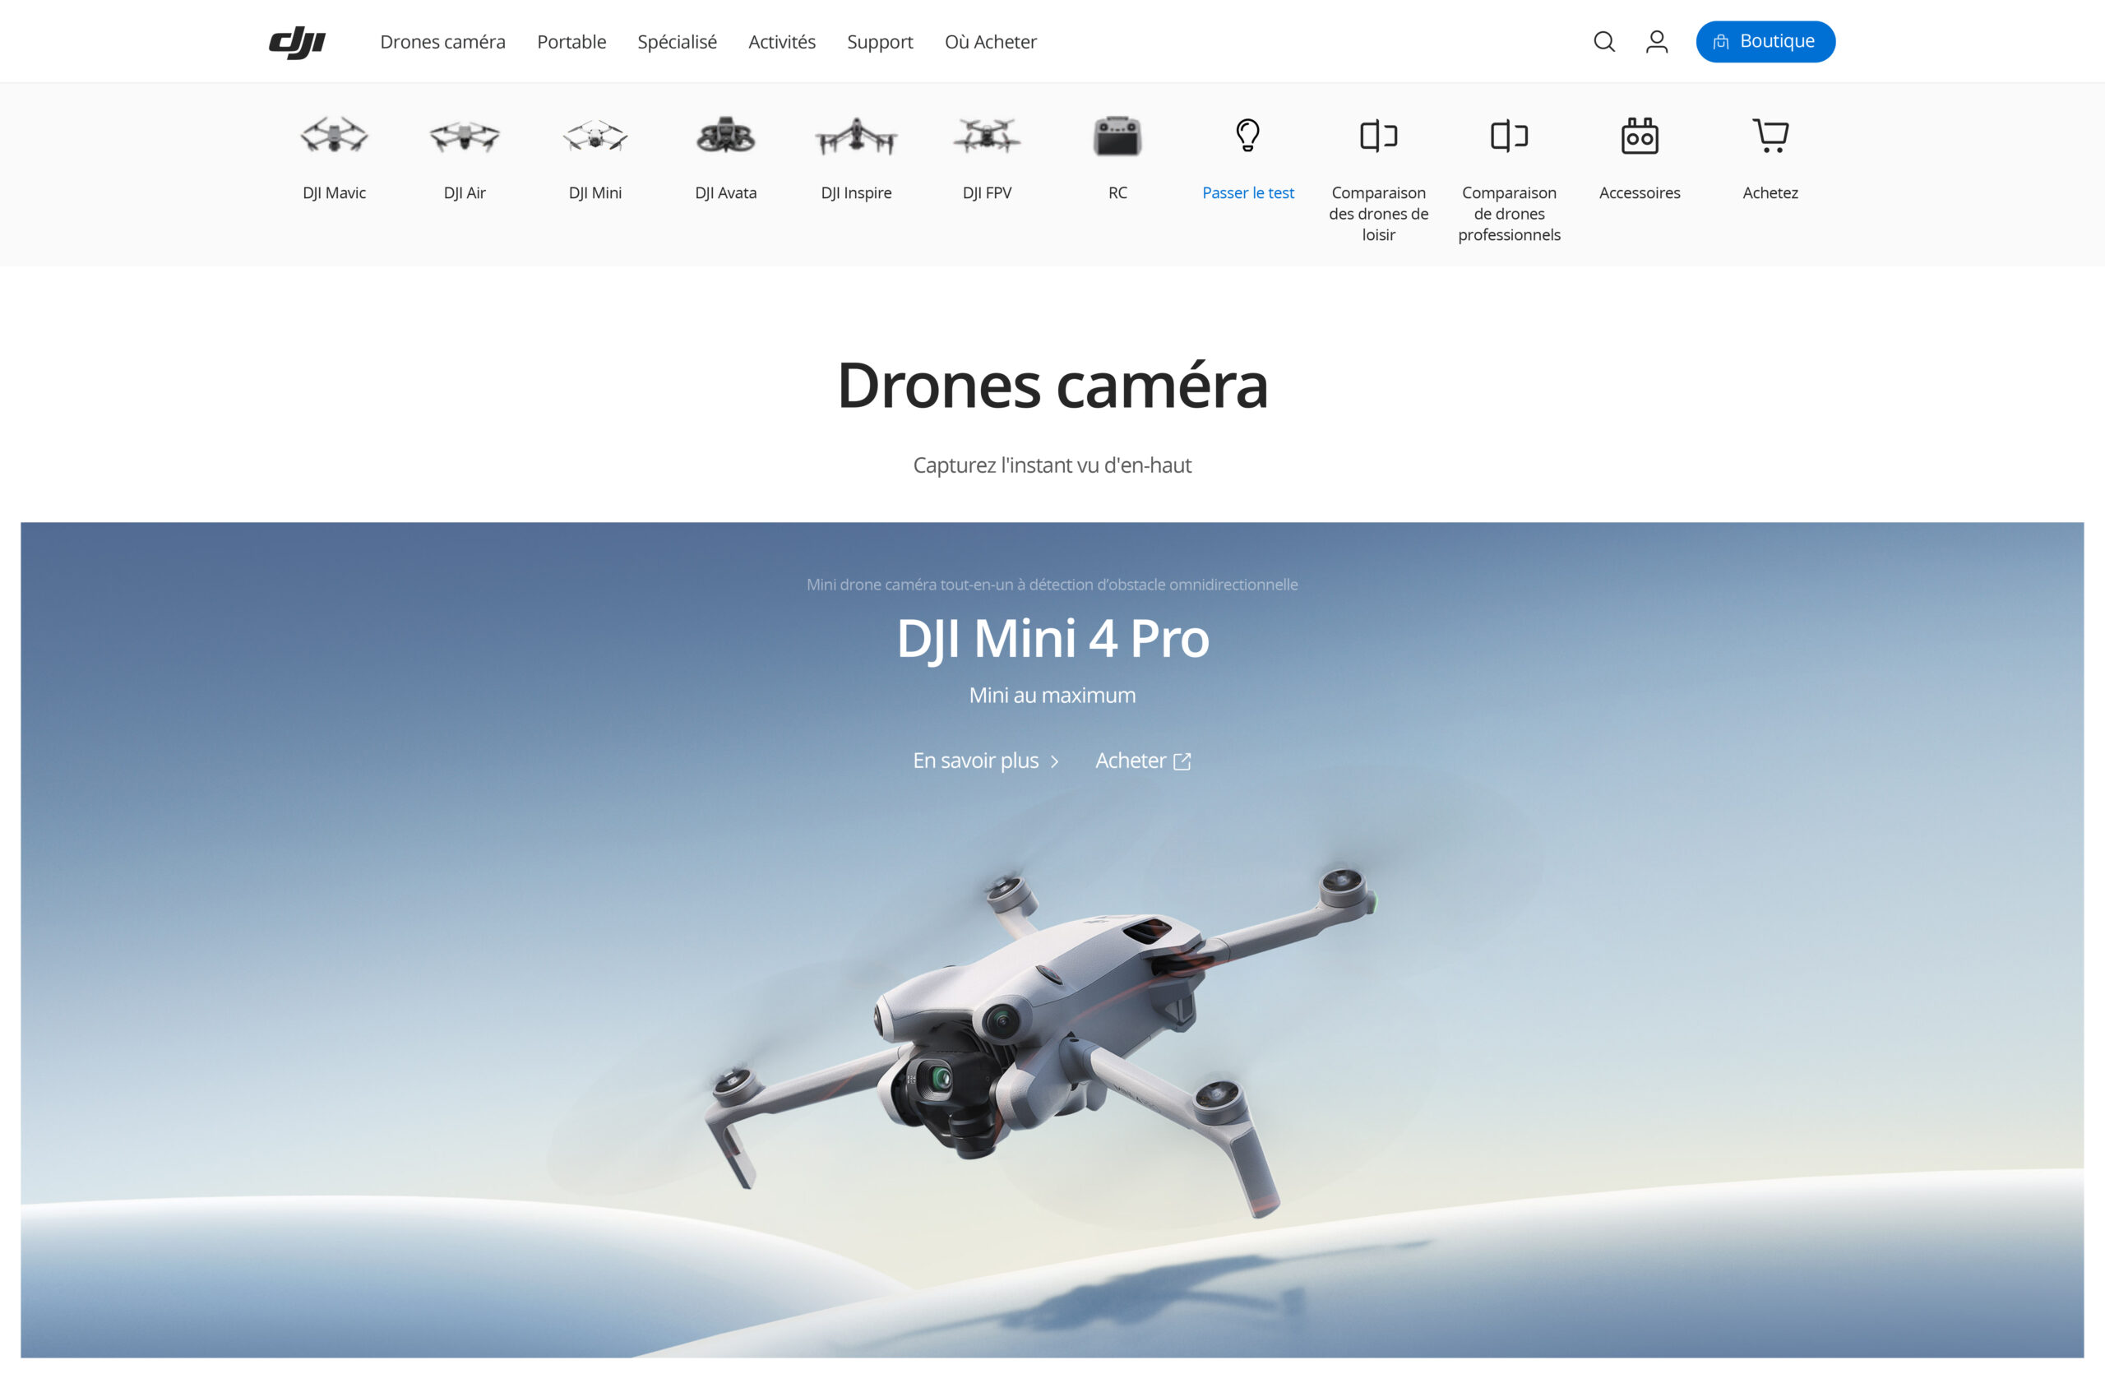
Task: Open the Support menu
Action: coord(880,43)
